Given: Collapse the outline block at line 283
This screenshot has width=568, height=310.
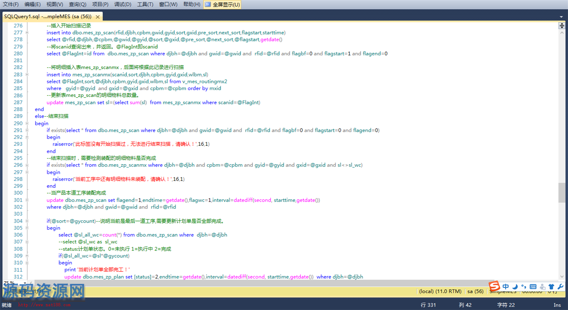Looking at the screenshot, I should click(27, 74).
